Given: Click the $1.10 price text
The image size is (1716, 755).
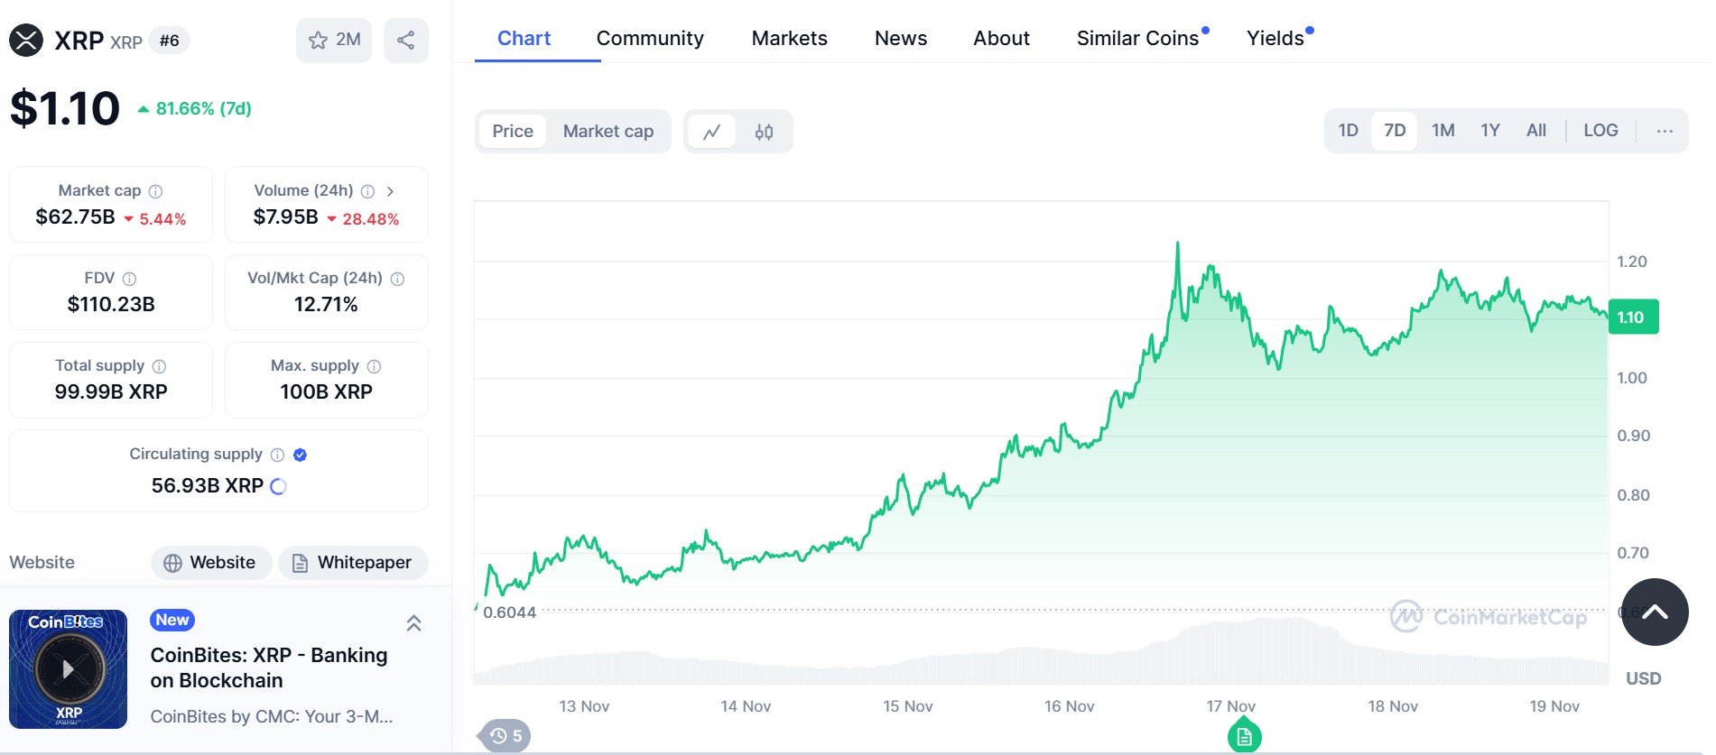Looking at the screenshot, I should 65,109.
